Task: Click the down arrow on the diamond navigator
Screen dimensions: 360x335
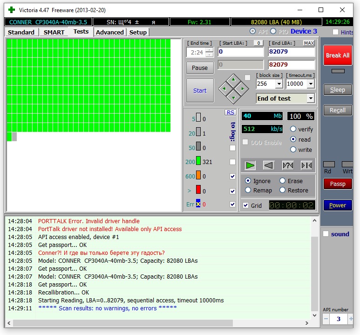Action: 233,98
